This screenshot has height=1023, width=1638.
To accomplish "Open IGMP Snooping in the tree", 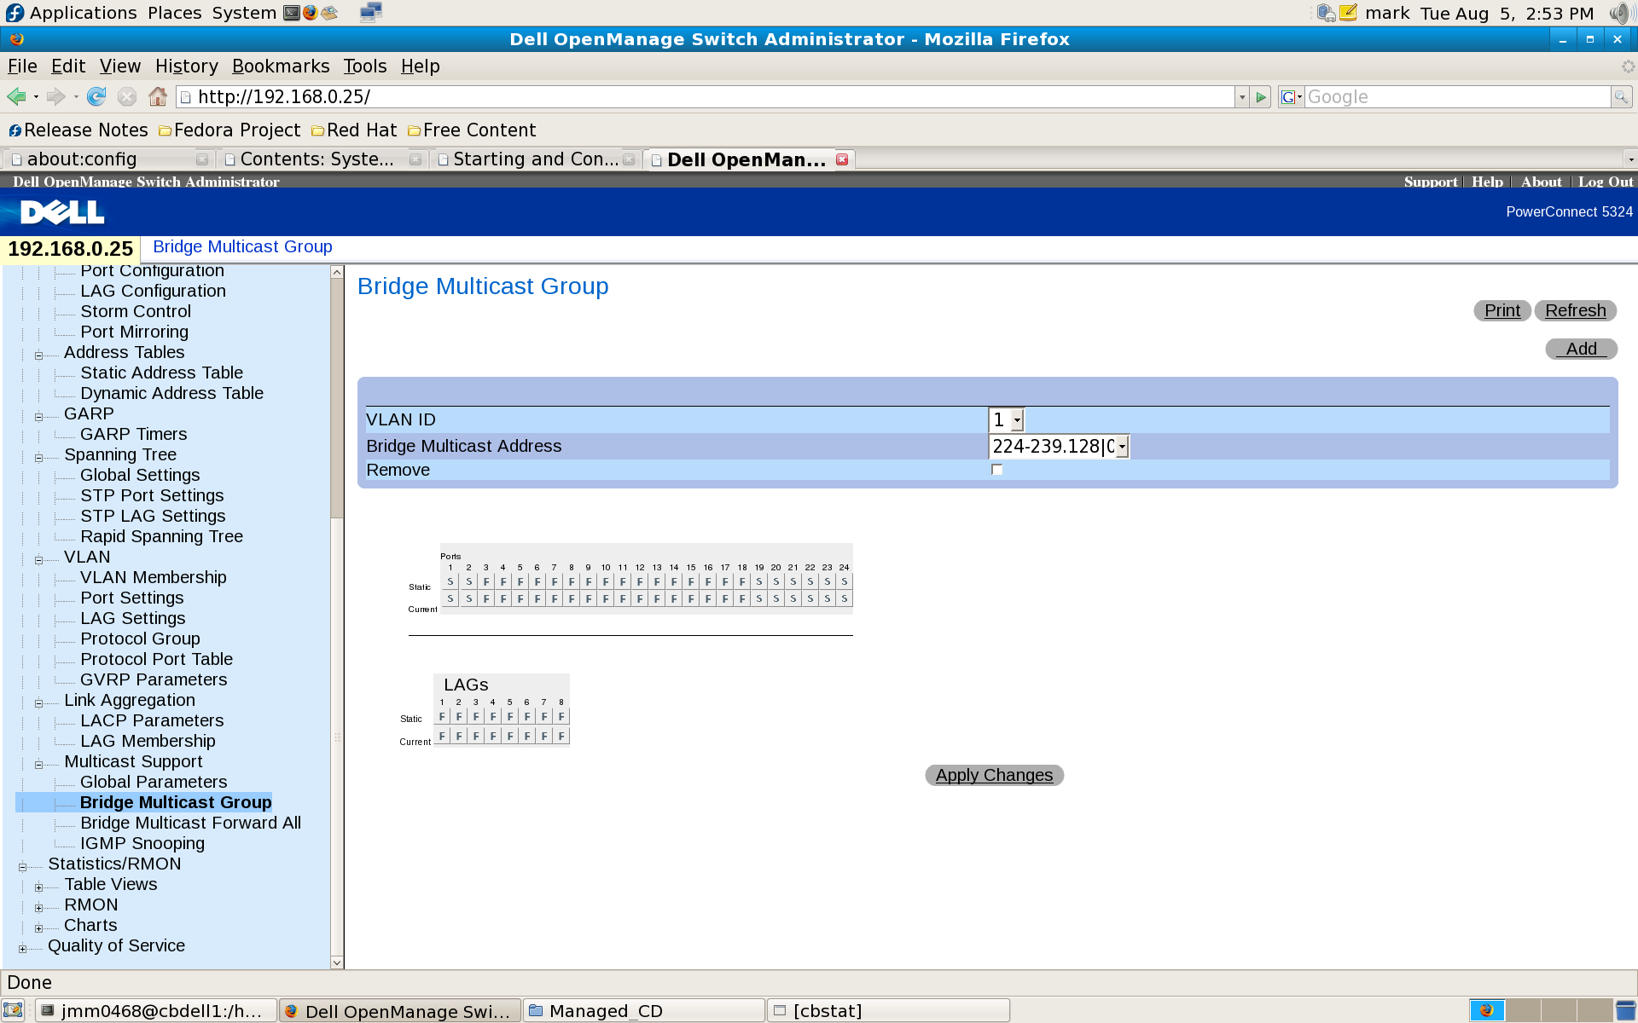I will 142,843.
